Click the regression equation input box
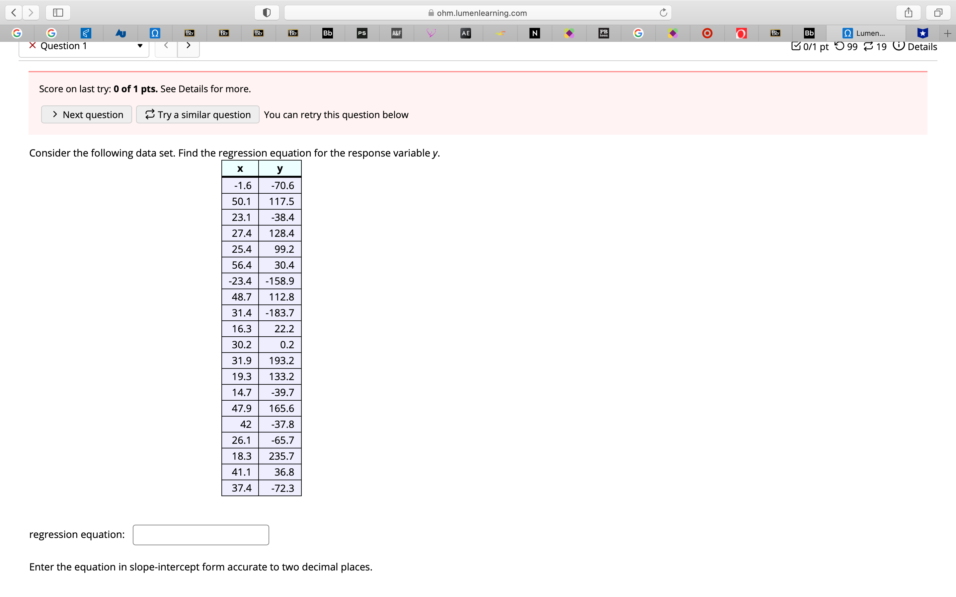 [x=200, y=534]
